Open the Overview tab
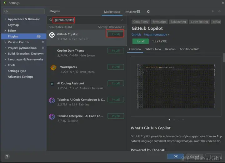 point(135,49)
